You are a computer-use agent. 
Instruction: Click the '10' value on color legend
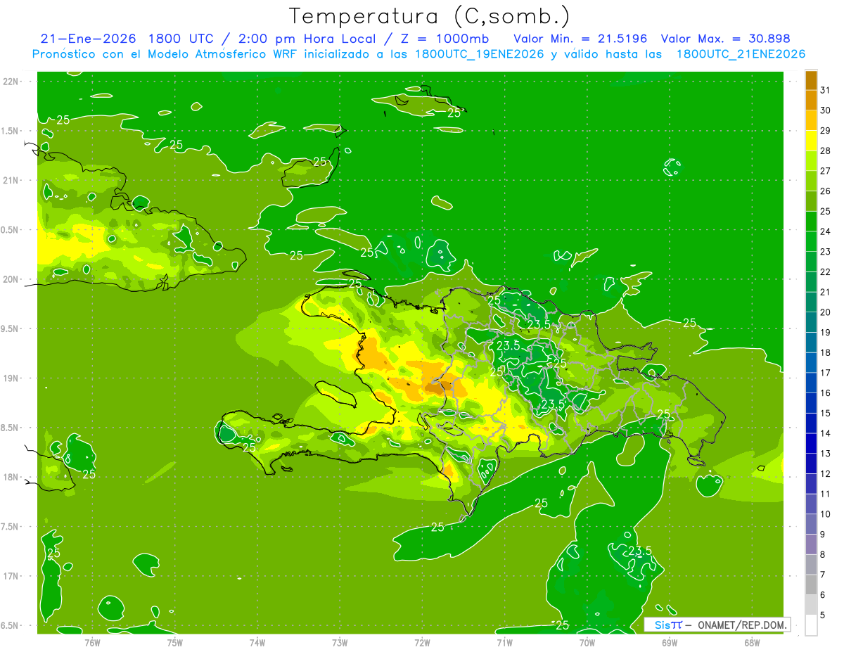coord(826,514)
